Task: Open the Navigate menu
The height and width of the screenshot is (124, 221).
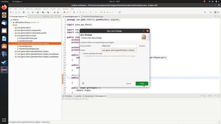Action: (x=38, y=9)
